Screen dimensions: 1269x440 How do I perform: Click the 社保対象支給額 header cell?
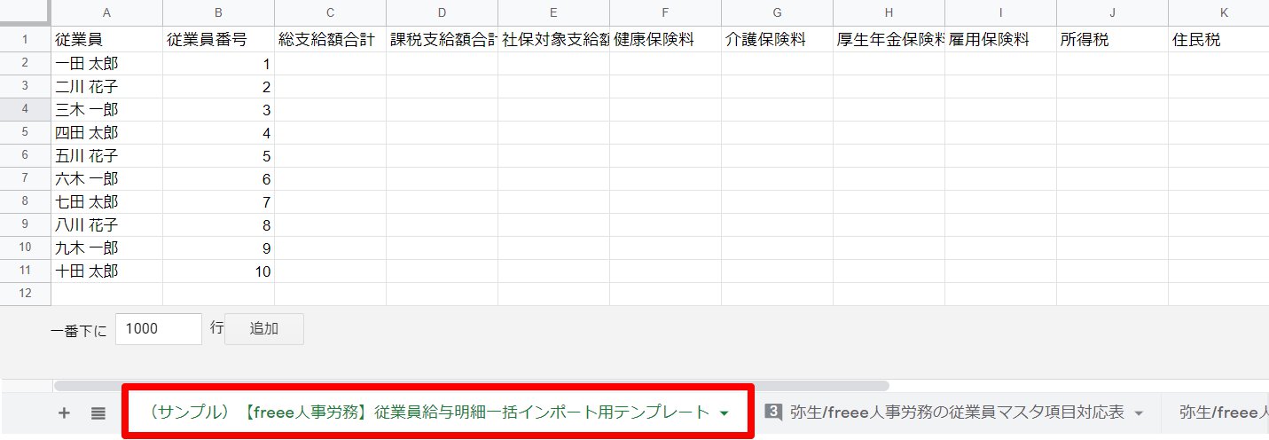point(553,40)
